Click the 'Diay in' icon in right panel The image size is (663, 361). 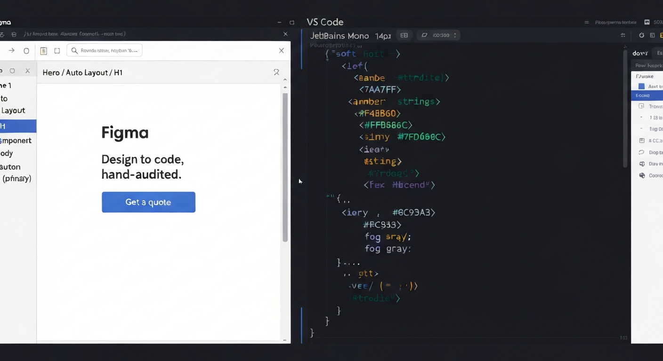(641, 164)
